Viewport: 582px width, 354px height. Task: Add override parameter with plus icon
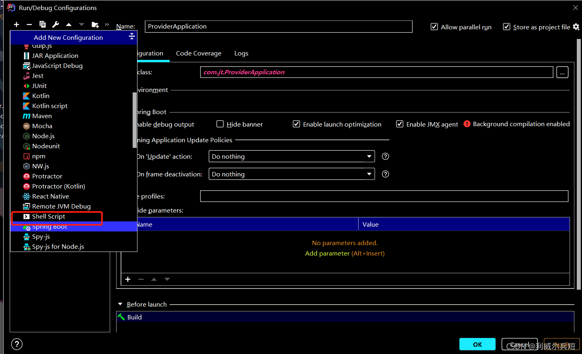(128, 279)
